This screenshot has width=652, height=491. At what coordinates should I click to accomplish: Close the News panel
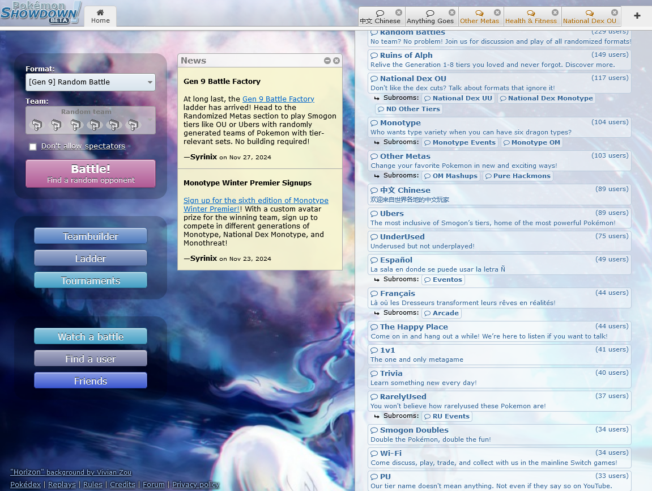336,61
